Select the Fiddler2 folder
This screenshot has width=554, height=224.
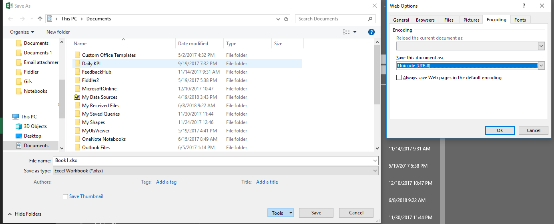tap(91, 80)
